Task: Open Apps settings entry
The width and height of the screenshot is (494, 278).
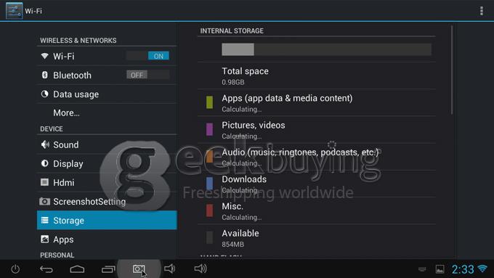Action: pyautogui.click(x=107, y=239)
